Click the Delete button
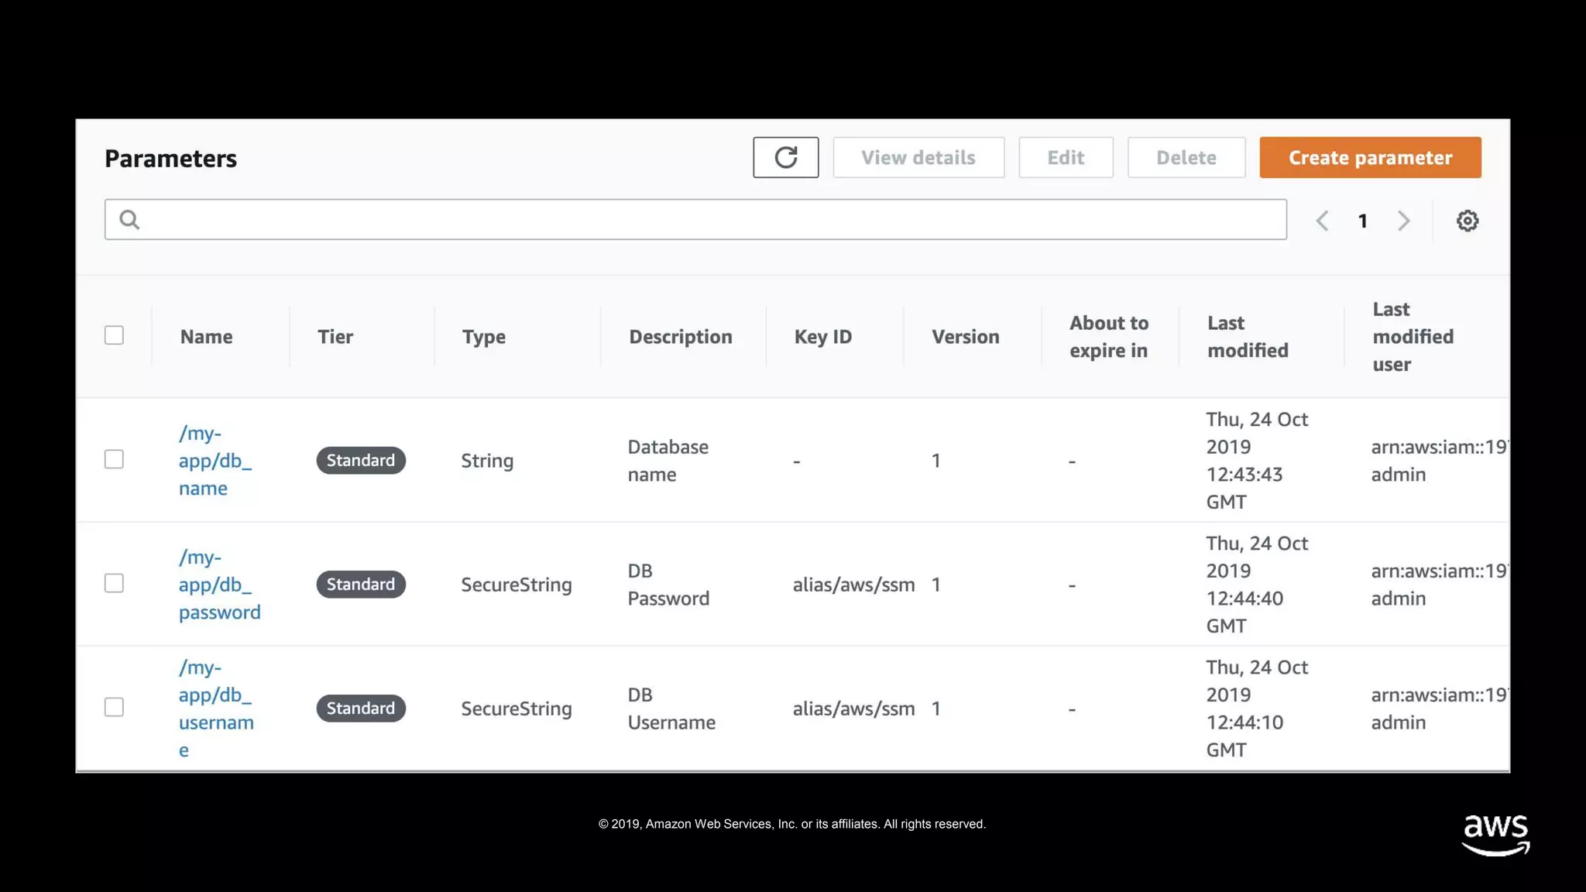Viewport: 1586px width, 892px height. pyautogui.click(x=1186, y=157)
